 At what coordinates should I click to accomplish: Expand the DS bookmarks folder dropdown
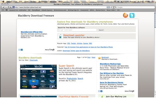coord(119,10)
